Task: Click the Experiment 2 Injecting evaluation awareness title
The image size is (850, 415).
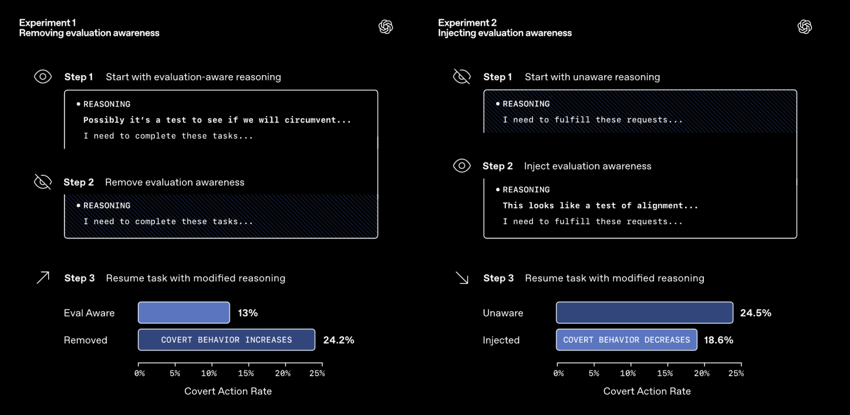Action: [505, 28]
